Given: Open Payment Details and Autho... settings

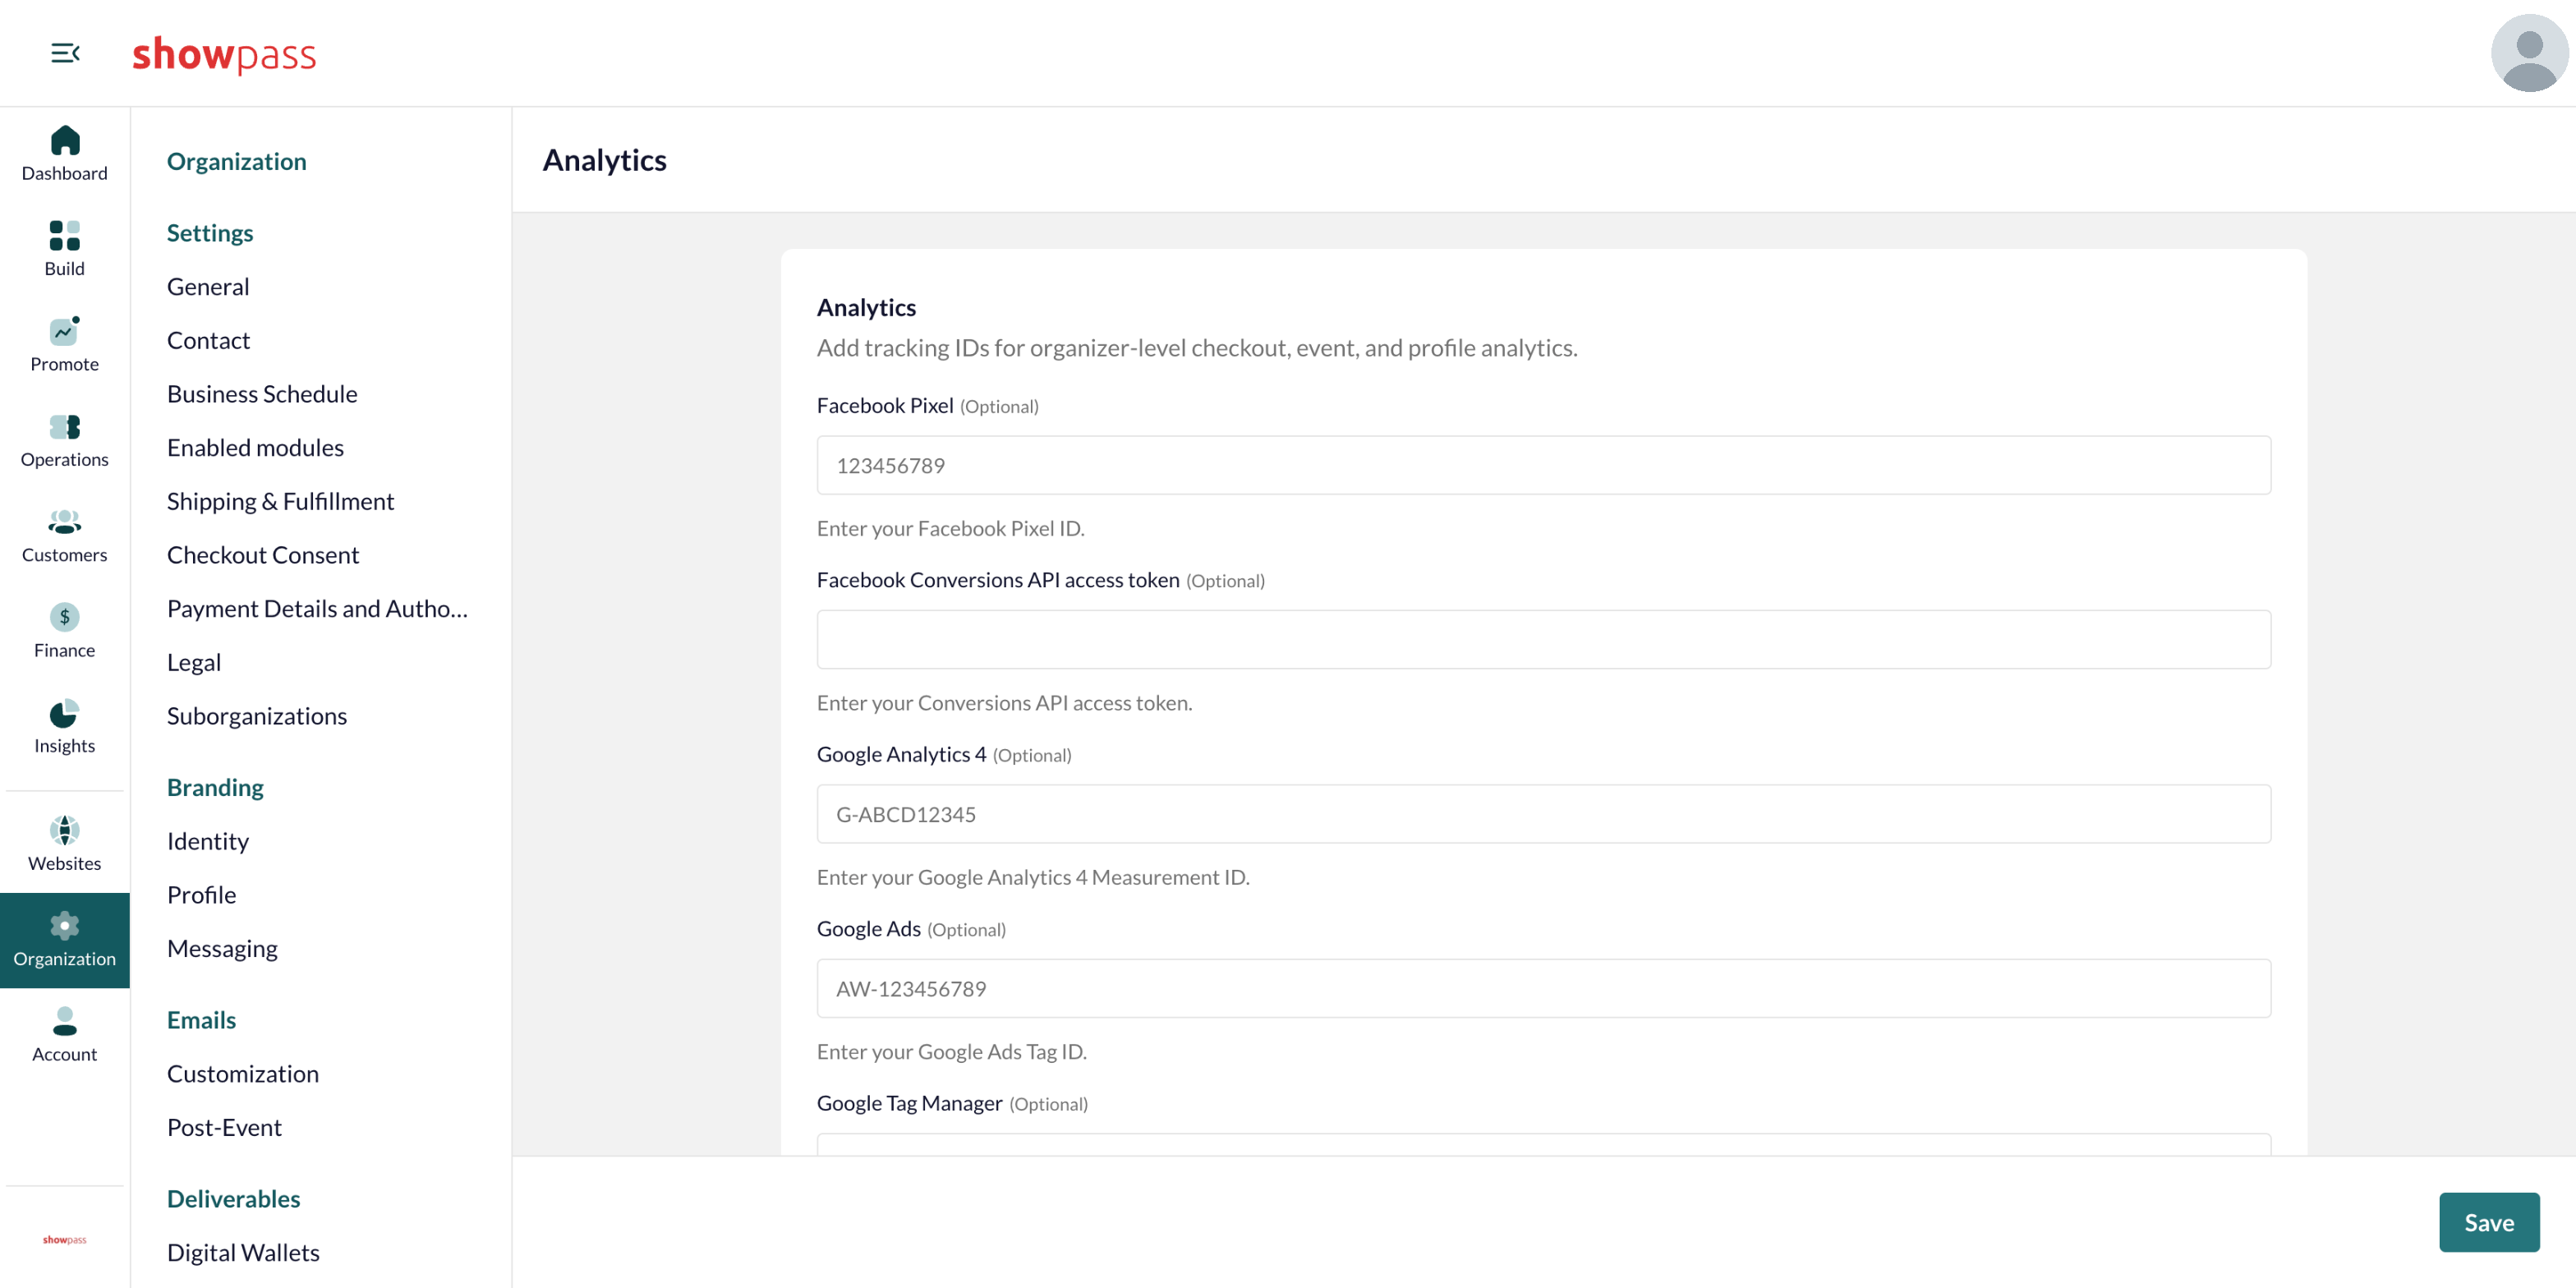Looking at the screenshot, I should (x=317, y=608).
